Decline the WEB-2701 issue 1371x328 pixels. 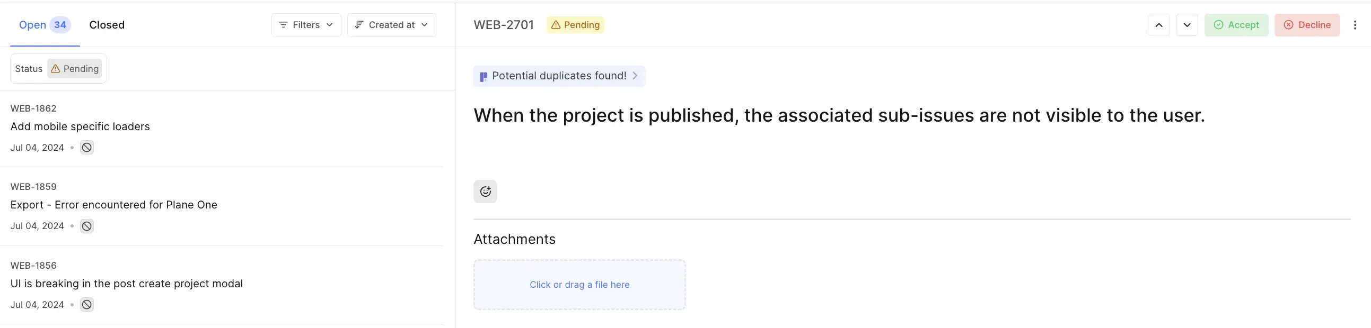[x=1307, y=25]
